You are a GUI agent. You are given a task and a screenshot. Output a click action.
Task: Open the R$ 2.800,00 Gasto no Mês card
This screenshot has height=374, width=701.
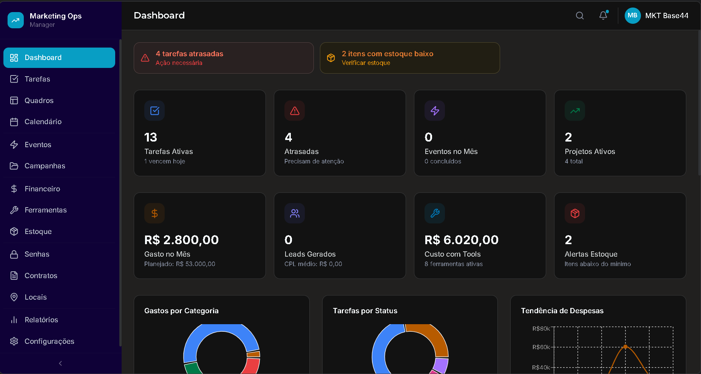200,236
